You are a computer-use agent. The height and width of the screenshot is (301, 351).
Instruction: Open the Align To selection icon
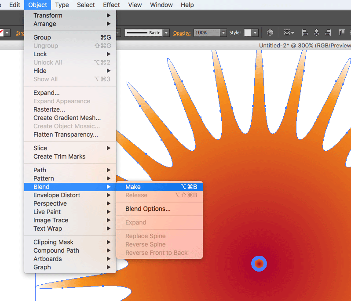pyautogui.click(x=289, y=33)
